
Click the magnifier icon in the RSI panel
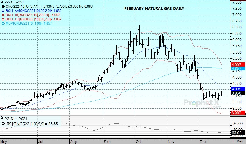(2, 118)
